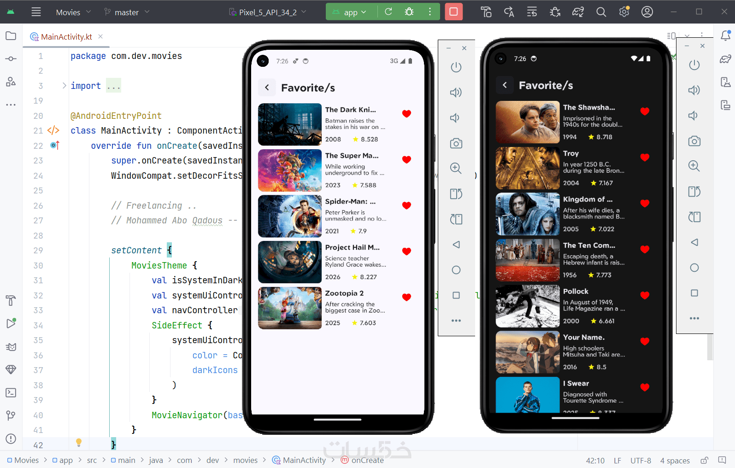Open build hammer icon in top toolbar
Screen dimensions: 735x468
pyautogui.click(x=486, y=12)
